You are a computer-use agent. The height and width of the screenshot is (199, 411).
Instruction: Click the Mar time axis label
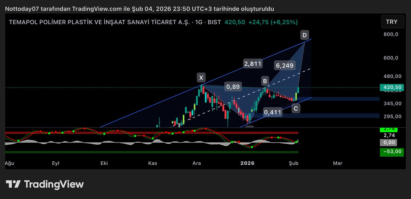tap(338, 163)
